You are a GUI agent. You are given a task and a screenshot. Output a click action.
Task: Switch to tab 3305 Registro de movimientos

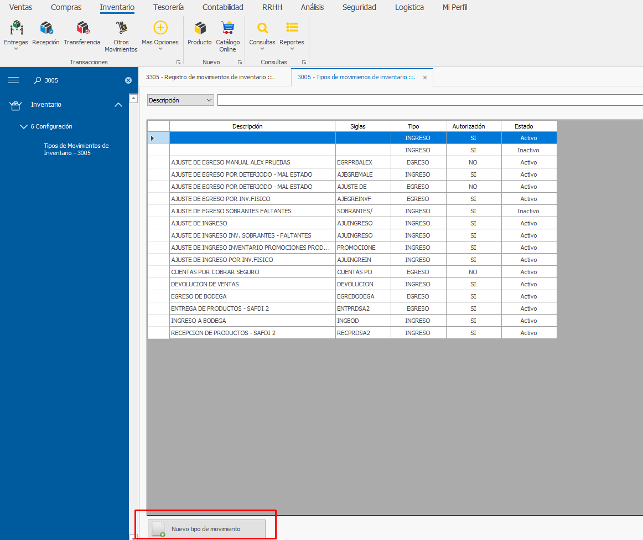210,78
